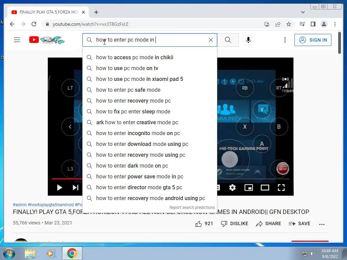Install app icon in address bar
Screen dimensions: 347x260
267,24
